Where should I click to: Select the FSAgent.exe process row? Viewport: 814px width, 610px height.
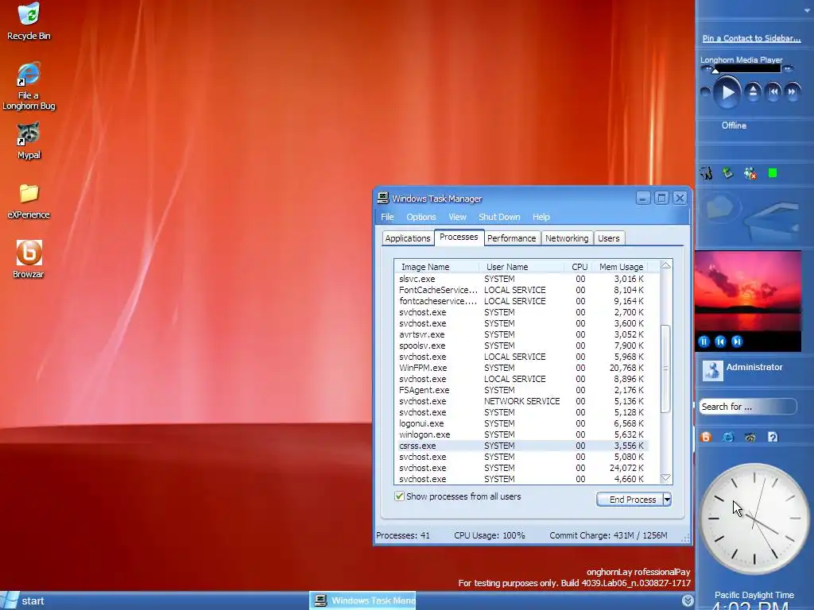521,390
